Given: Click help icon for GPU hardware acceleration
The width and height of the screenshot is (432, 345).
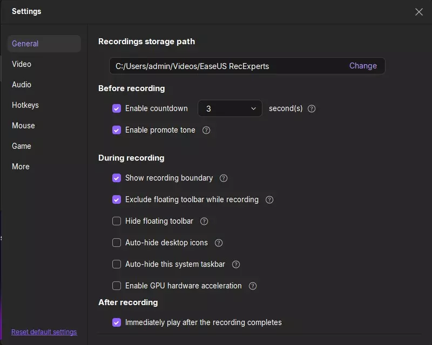Looking at the screenshot, I should (x=253, y=286).
